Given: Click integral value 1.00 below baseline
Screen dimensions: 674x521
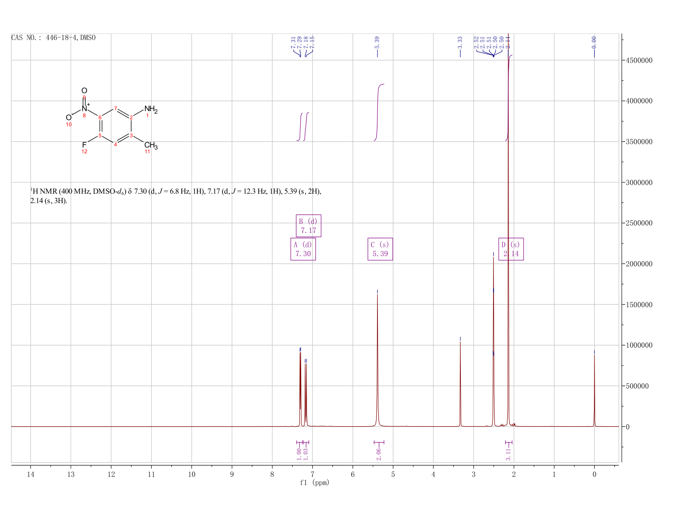Looking at the screenshot, I should 299,454.
